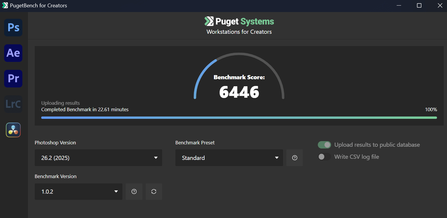This screenshot has height=218, width=447.
Task: Click the benchmark progress bar
Action: (x=239, y=118)
